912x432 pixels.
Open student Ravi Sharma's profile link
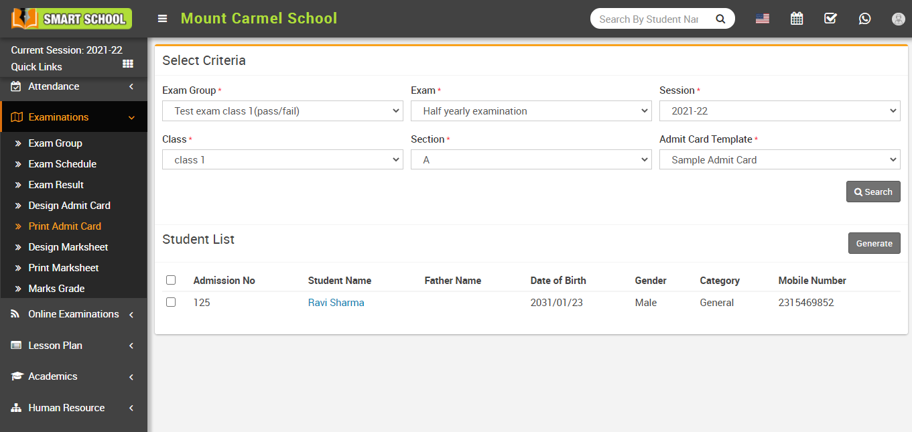(x=336, y=302)
